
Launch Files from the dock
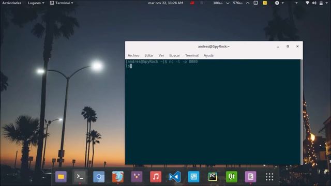click(61, 177)
